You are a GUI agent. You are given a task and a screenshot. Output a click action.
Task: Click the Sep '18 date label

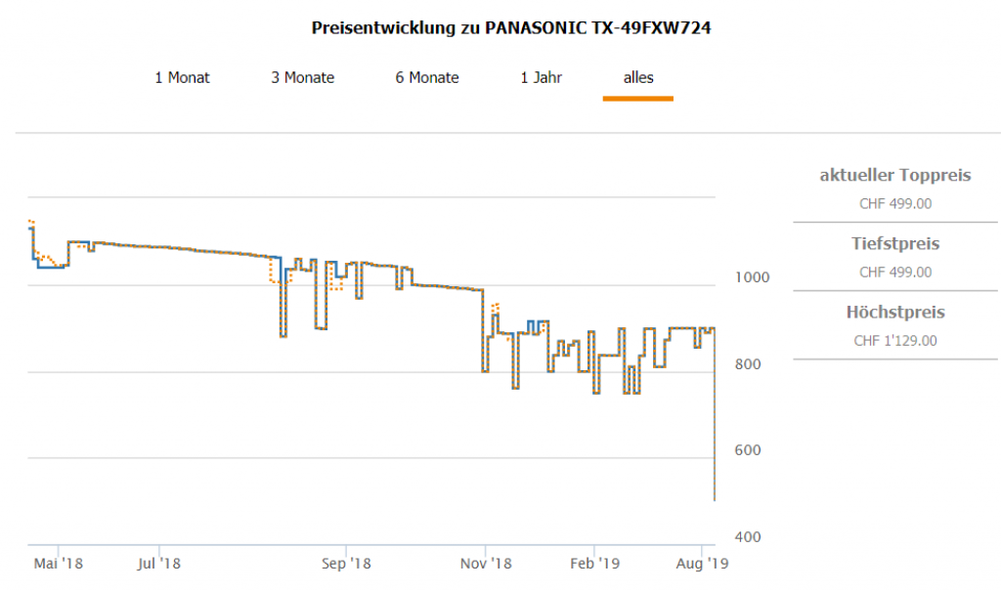point(346,564)
